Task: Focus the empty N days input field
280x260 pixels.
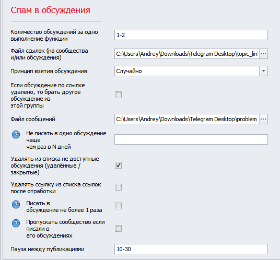Action: tap(191, 139)
